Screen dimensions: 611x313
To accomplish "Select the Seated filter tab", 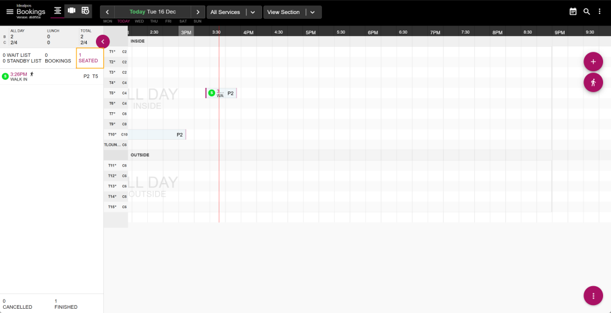I will point(88,58).
